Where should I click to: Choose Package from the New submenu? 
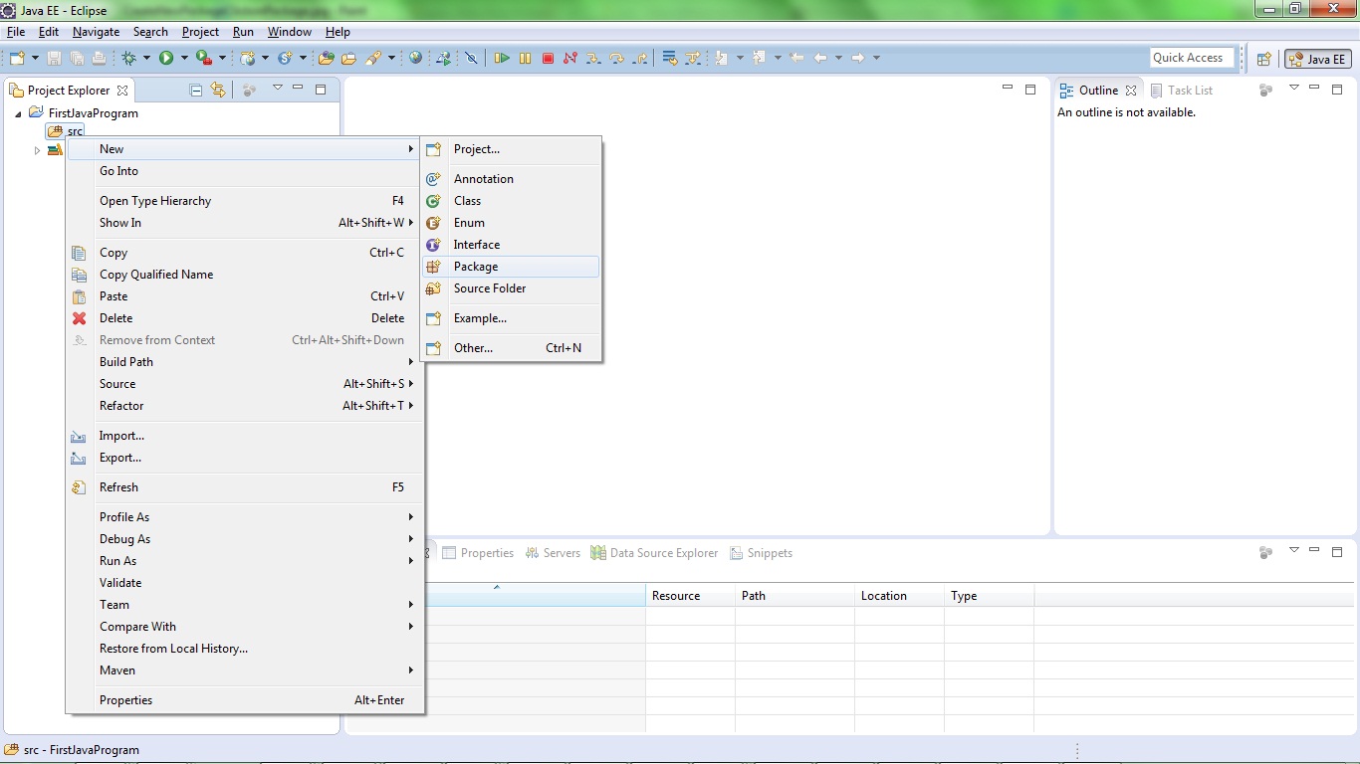(511, 267)
